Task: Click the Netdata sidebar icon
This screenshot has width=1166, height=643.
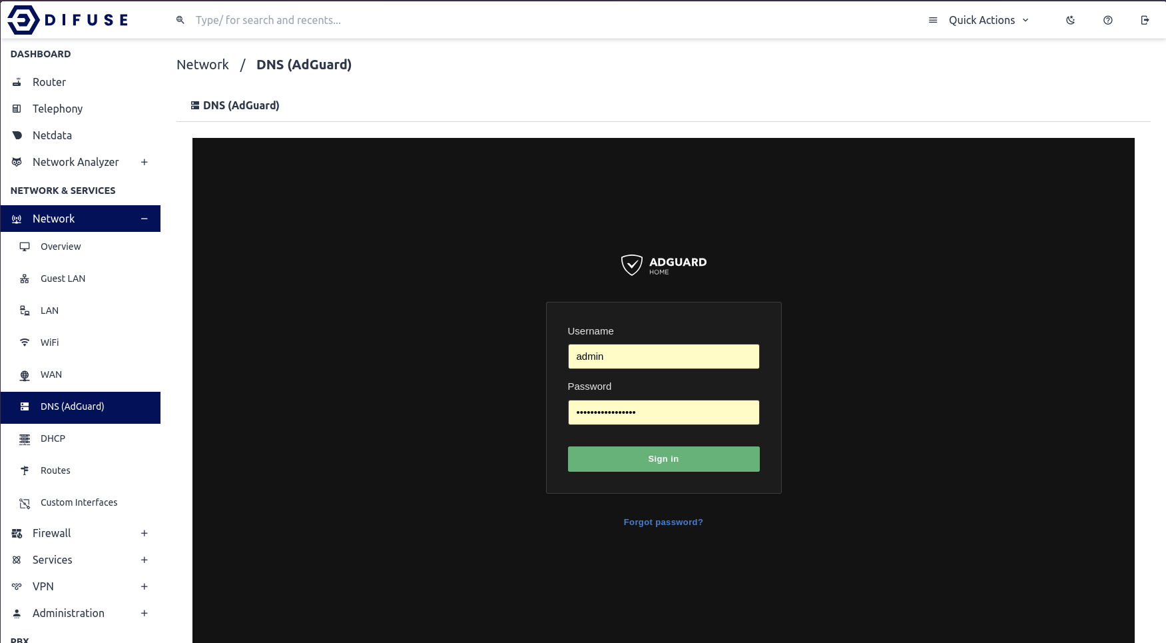Action: pos(17,135)
